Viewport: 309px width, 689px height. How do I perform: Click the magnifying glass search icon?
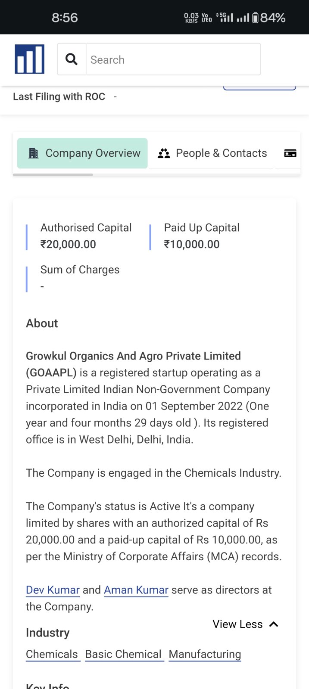pyautogui.click(x=72, y=59)
